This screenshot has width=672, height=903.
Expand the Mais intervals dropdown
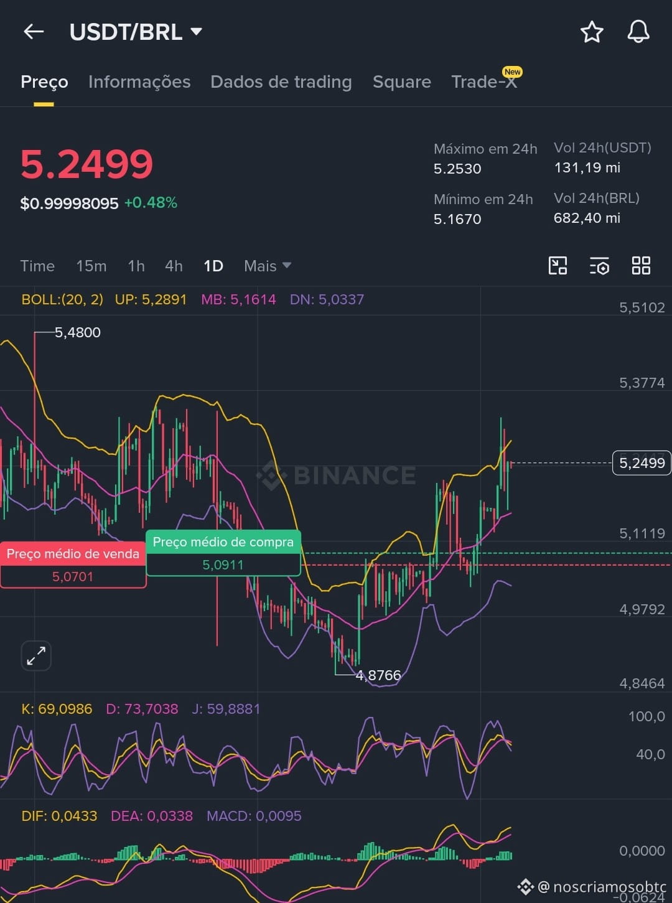(x=268, y=266)
